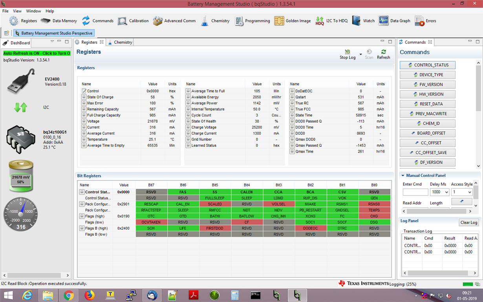The width and height of the screenshot is (483, 302).
Task: Click the Open Perspective icon
Action: pyautogui.click(x=7, y=33)
